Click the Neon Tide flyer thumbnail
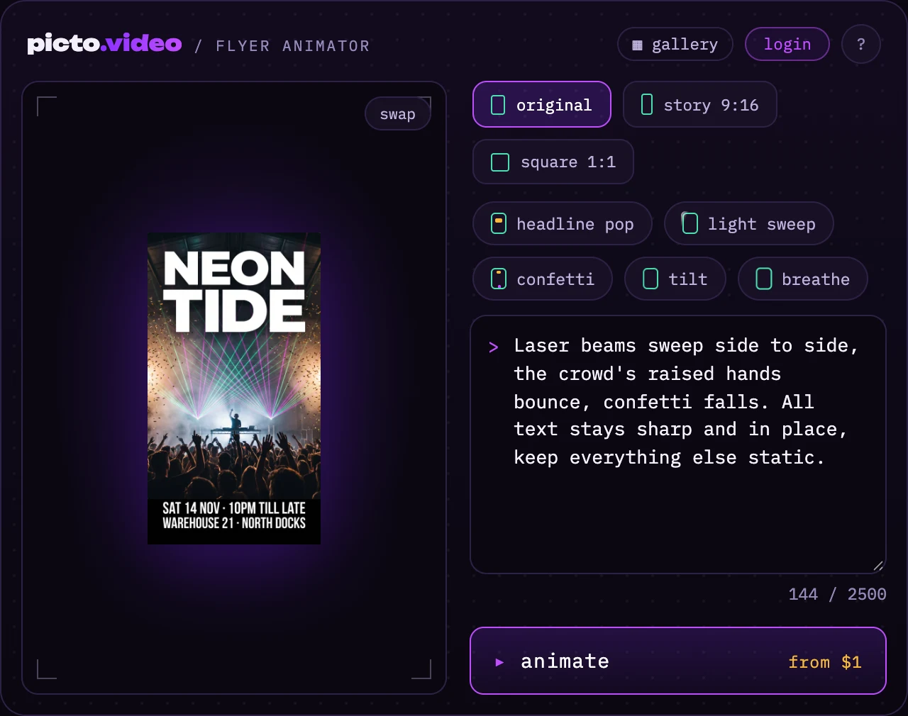Viewport: 908px width, 716px height. [233, 388]
